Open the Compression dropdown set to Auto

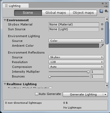[x=76, y=67]
